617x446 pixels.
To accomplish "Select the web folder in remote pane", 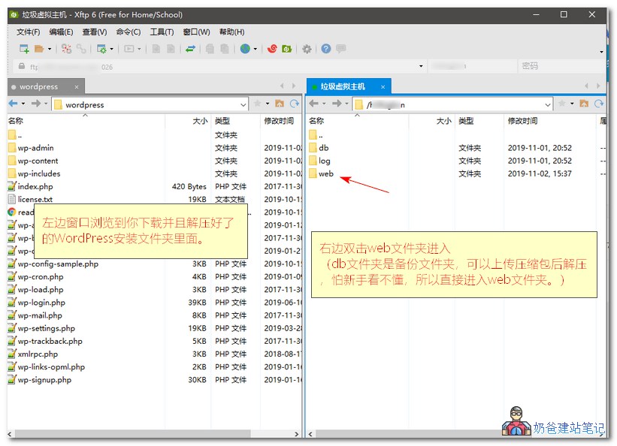I will click(325, 173).
